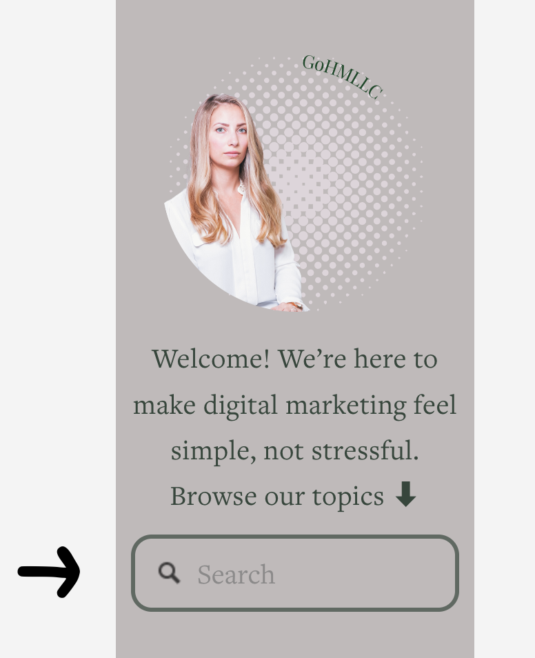Image resolution: width=535 pixels, height=658 pixels.
Task: Click the Welcome! We're here to line
Action: click(x=294, y=359)
